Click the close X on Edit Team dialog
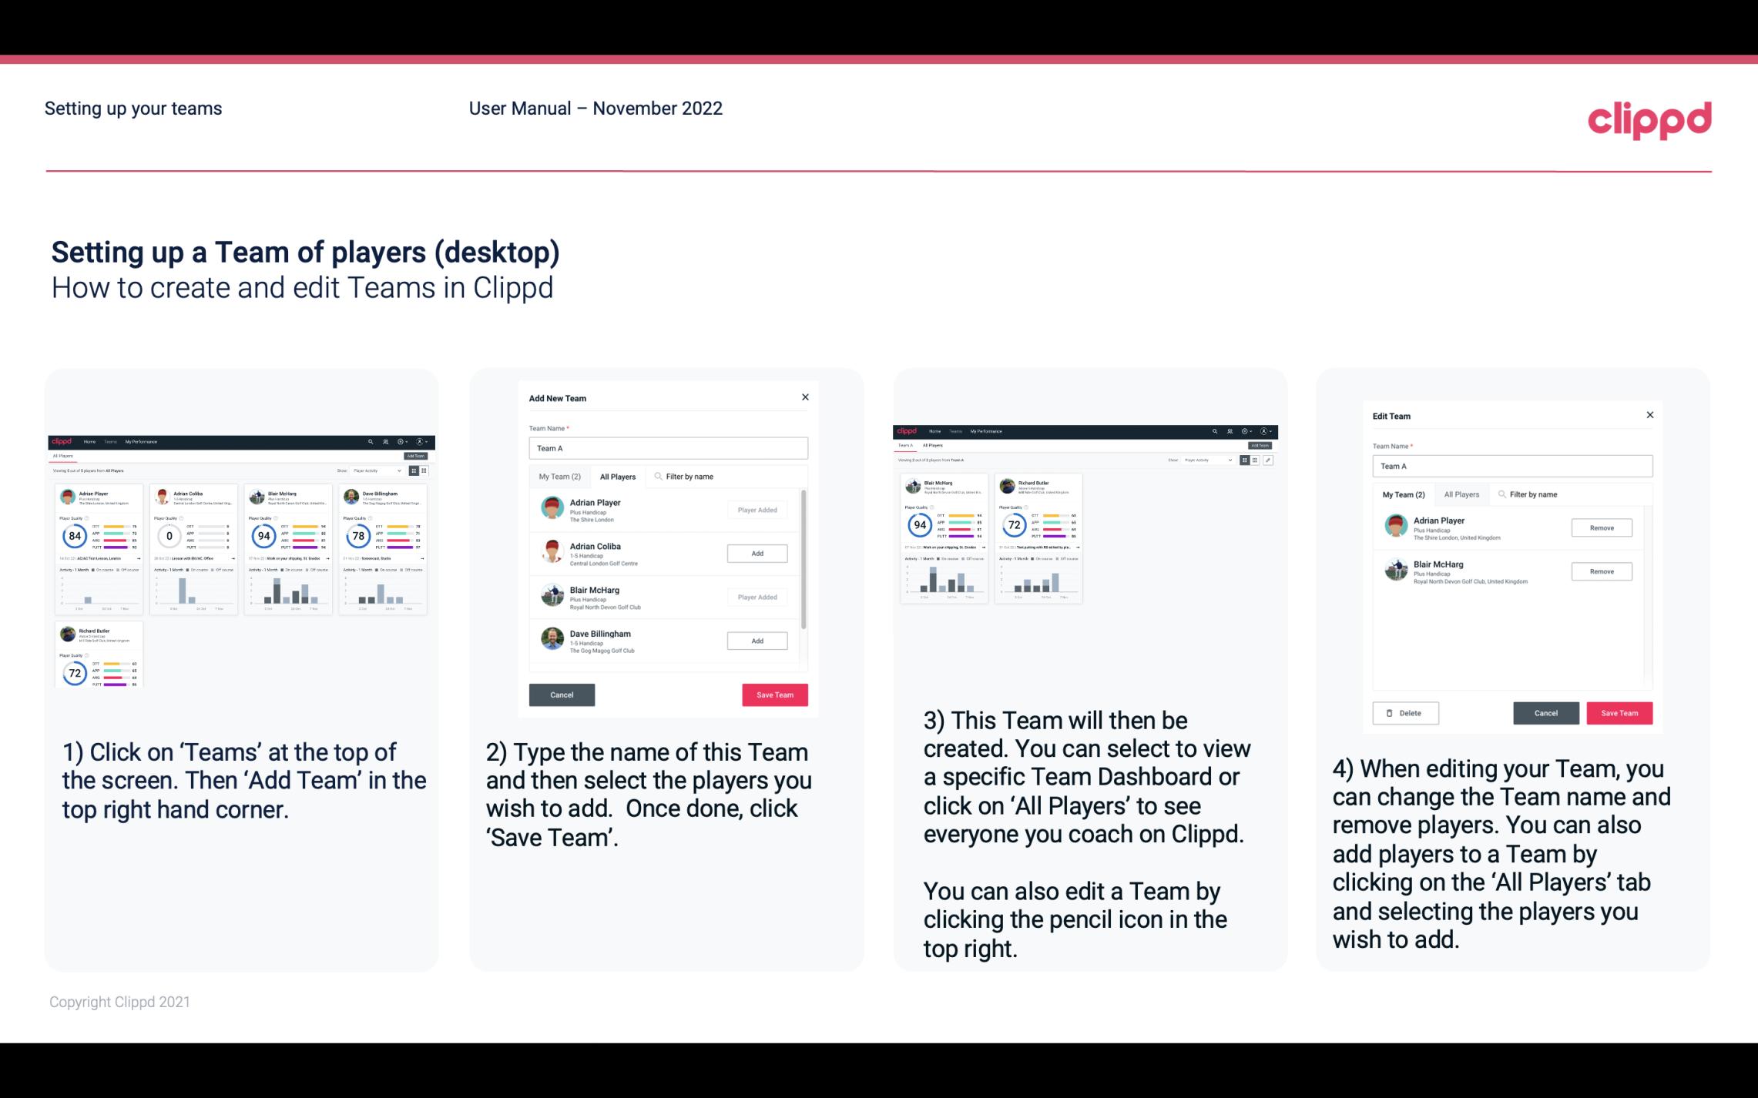 click(1649, 415)
